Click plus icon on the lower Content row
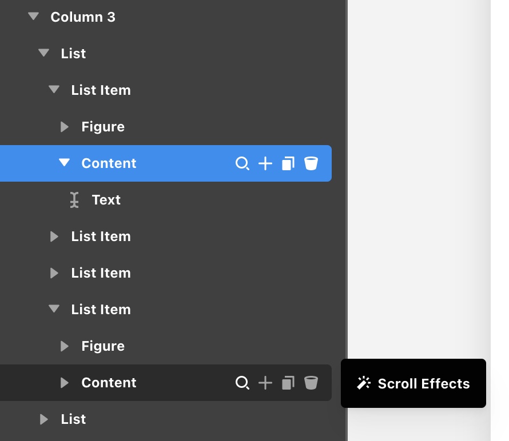 click(265, 383)
